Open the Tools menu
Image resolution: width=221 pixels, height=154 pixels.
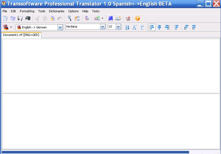(x=42, y=11)
